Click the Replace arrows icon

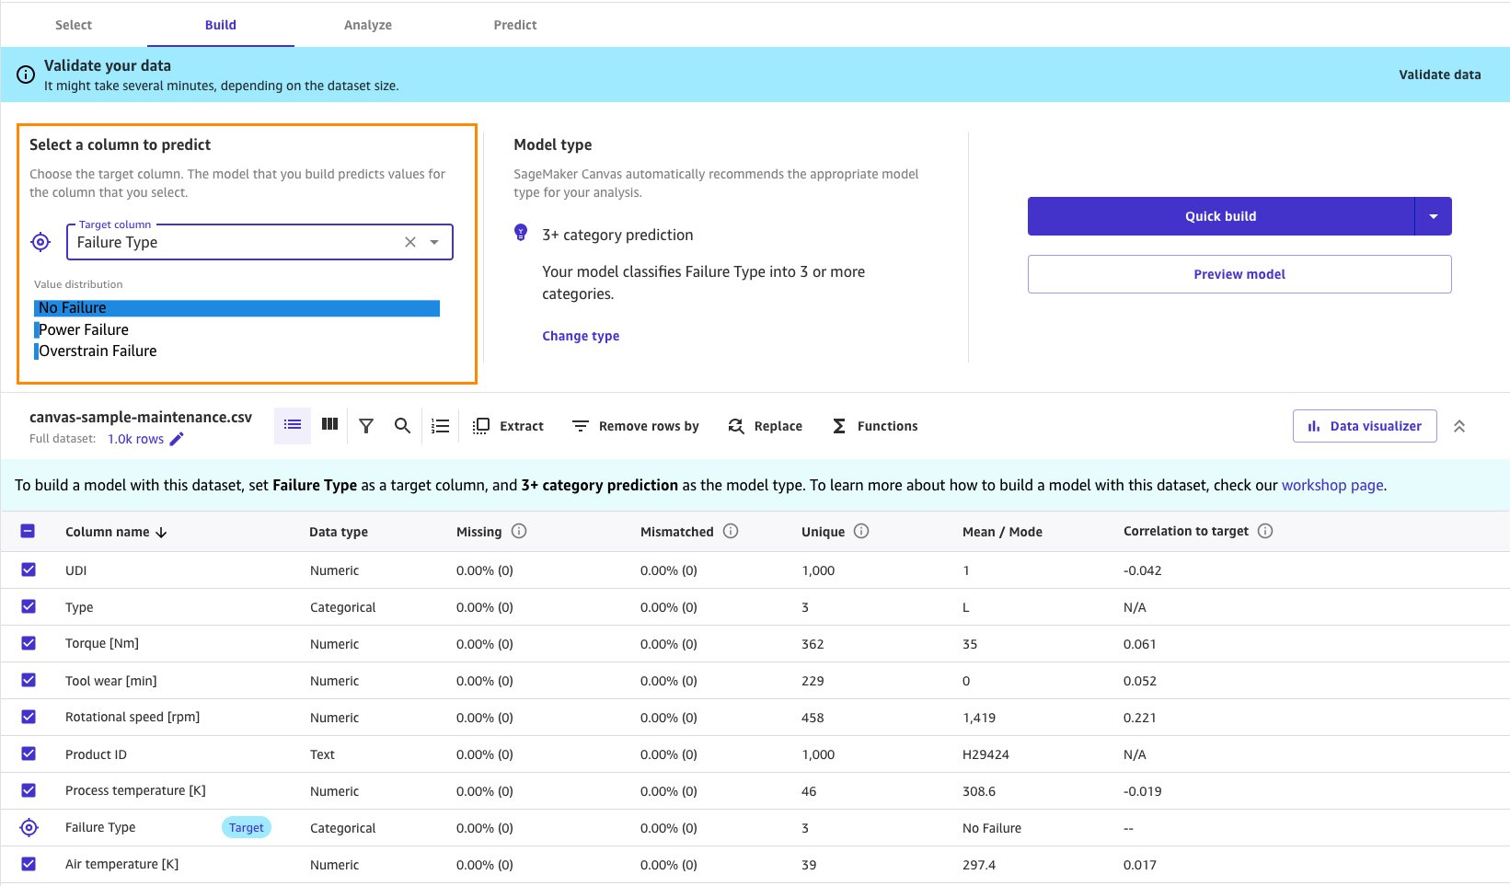point(736,426)
